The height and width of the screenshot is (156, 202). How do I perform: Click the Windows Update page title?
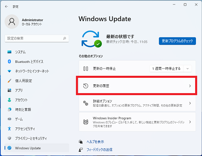click(x=105, y=19)
